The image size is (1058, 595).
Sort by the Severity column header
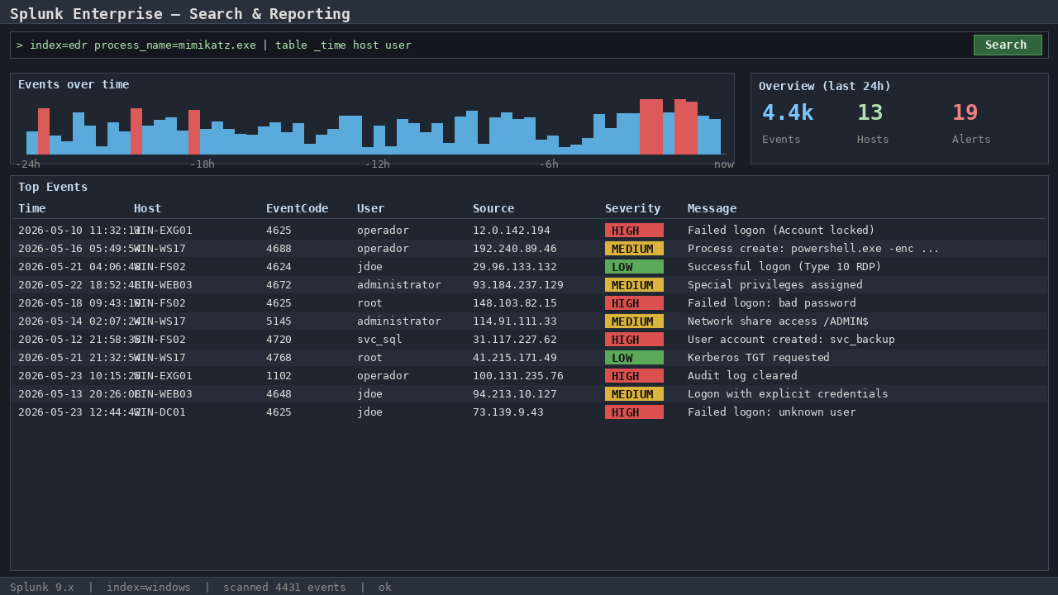point(633,208)
